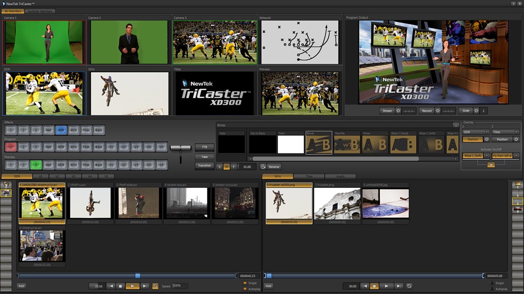The height and width of the screenshot is (294, 524).
Task: Select tricaster.png still thumbnail
Action: (337, 203)
